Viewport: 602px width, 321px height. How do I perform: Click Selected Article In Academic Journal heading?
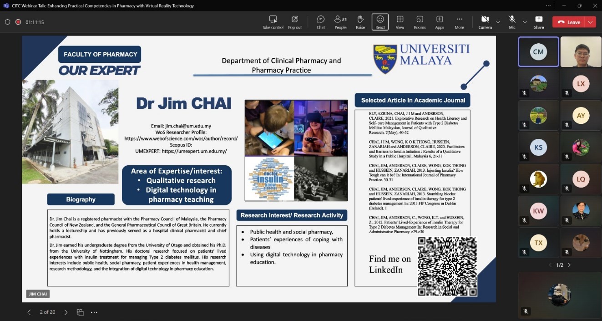[413, 100]
